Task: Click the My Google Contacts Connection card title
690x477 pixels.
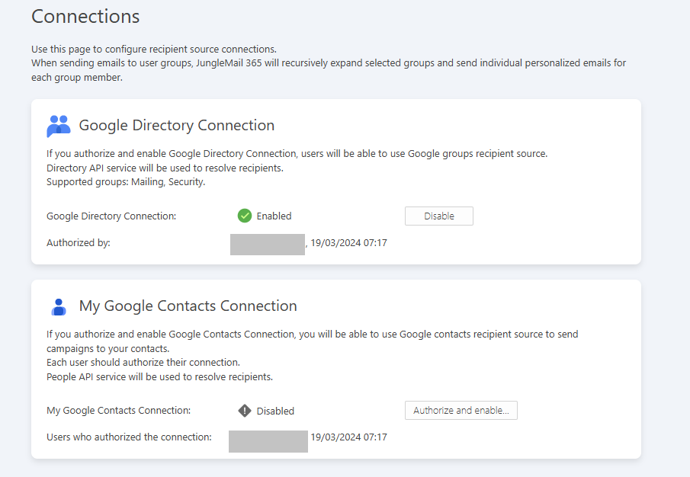Action: pyautogui.click(x=188, y=306)
